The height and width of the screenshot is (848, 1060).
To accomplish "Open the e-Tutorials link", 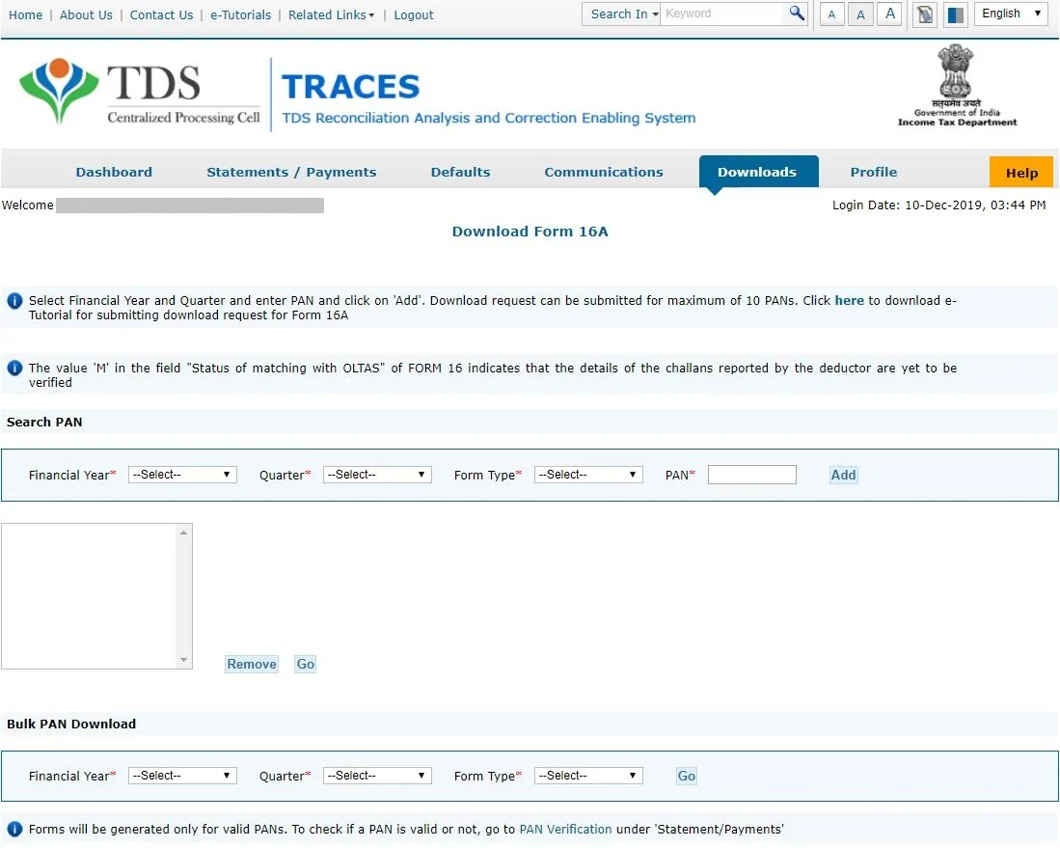I will coord(240,14).
